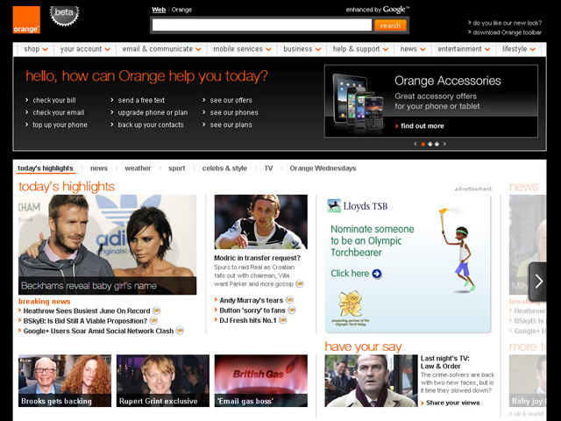Viewport: 561px width, 421px height.
Task: Click the Orange logo
Action: [x=26, y=19]
